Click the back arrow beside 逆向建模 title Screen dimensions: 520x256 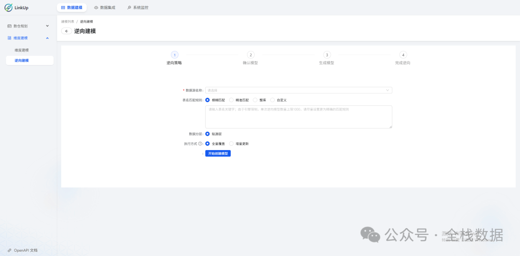point(66,31)
